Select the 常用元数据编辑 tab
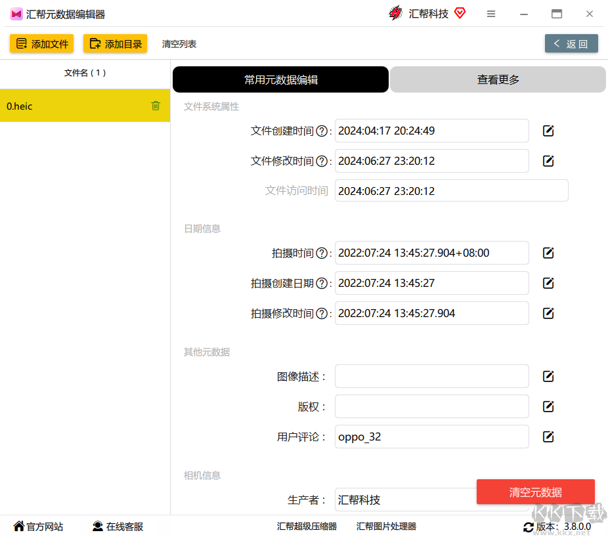The width and height of the screenshot is (608, 537). (x=280, y=79)
